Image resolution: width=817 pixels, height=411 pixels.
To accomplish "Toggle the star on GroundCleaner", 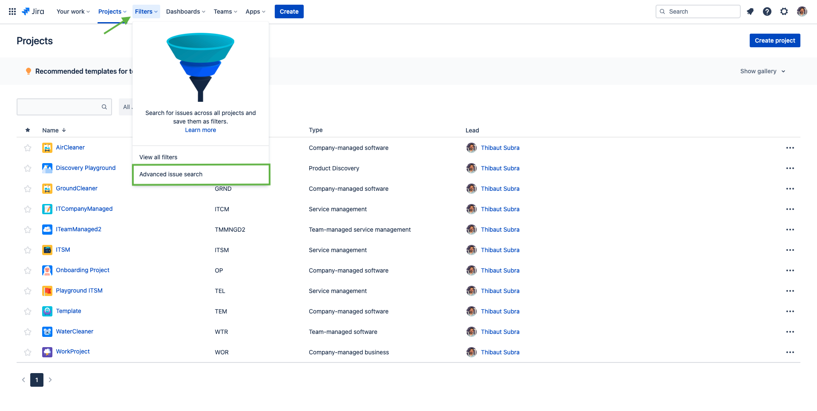I will (28, 189).
